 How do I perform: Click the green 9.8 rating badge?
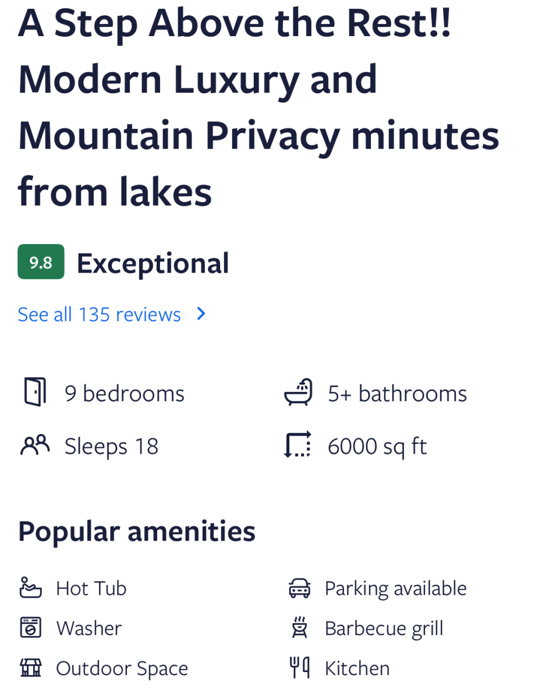tap(41, 262)
